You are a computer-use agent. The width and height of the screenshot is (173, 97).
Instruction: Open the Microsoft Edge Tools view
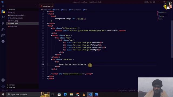pyautogui.click(x=3, y=41)
